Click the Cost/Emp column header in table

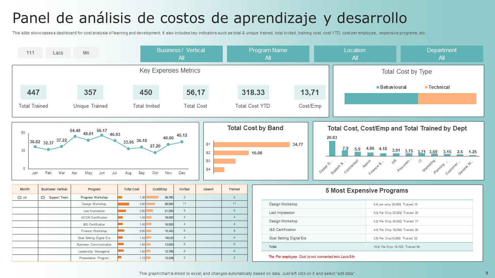click(x=160, y=189)
